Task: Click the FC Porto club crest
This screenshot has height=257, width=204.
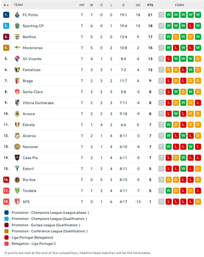Action: 17,15
